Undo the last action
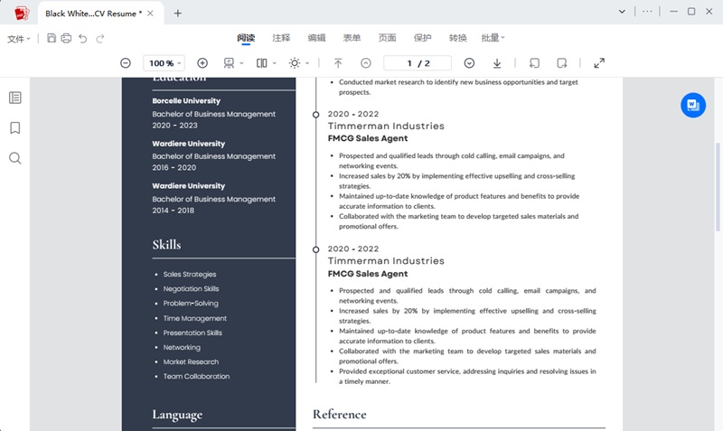This screenshot has width=723, height=431. (83, 38)
